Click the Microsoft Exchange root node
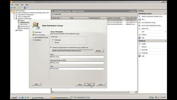Viewport: 177px width, 100px height. 19,11
